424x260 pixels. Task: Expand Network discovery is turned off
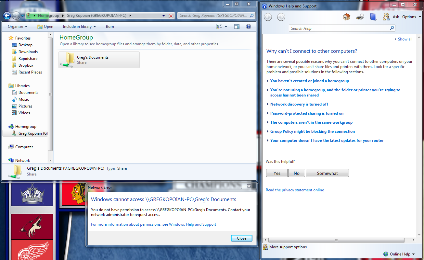[299, 104]
